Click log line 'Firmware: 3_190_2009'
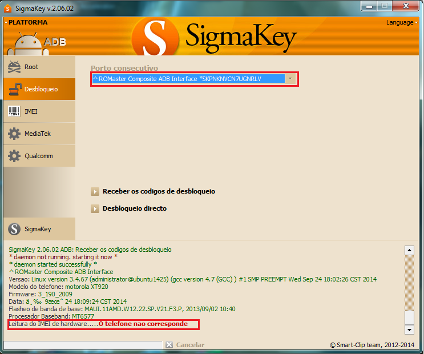This screenshot has width=424, height=354. 41,294
